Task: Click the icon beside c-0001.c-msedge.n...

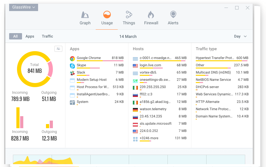Action: click(135, 59)
